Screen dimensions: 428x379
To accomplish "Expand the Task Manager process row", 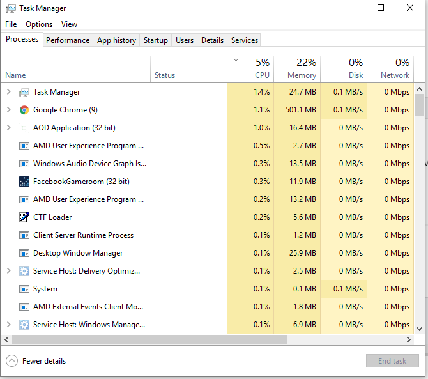I will (9, 92).
